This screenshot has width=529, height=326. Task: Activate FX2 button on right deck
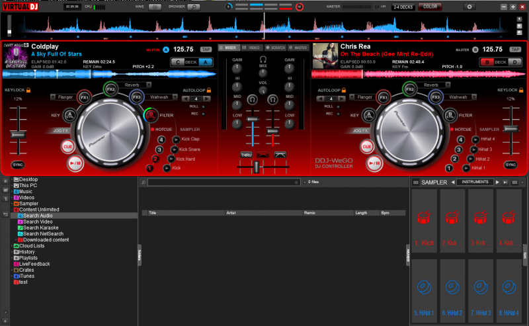point(409,89)
